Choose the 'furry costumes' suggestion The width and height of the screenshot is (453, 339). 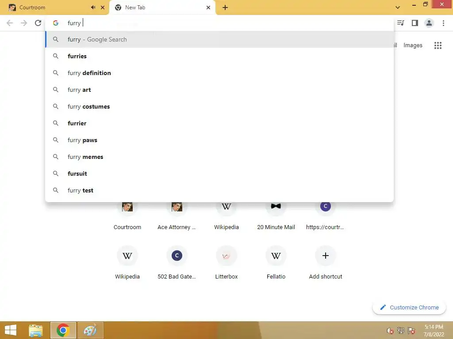(x=219, y=106)
